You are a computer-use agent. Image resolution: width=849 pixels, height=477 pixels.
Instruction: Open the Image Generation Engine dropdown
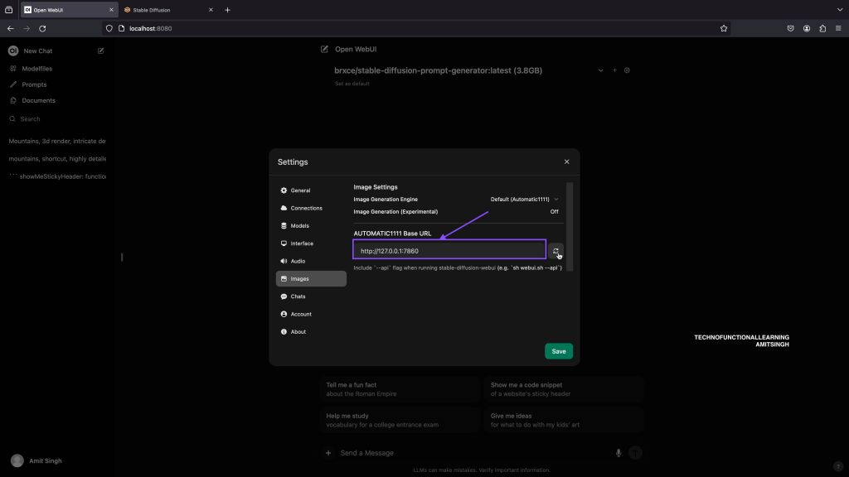tap(525, 200)
